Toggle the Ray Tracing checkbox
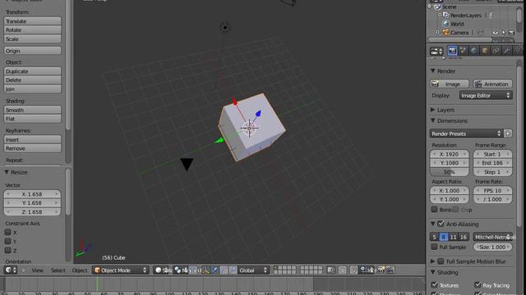Viewport: 526px width, 295px height. [478, 285]
